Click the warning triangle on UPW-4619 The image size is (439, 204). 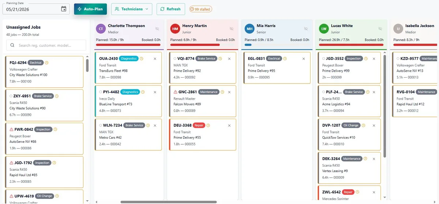[x=11, y=196]
